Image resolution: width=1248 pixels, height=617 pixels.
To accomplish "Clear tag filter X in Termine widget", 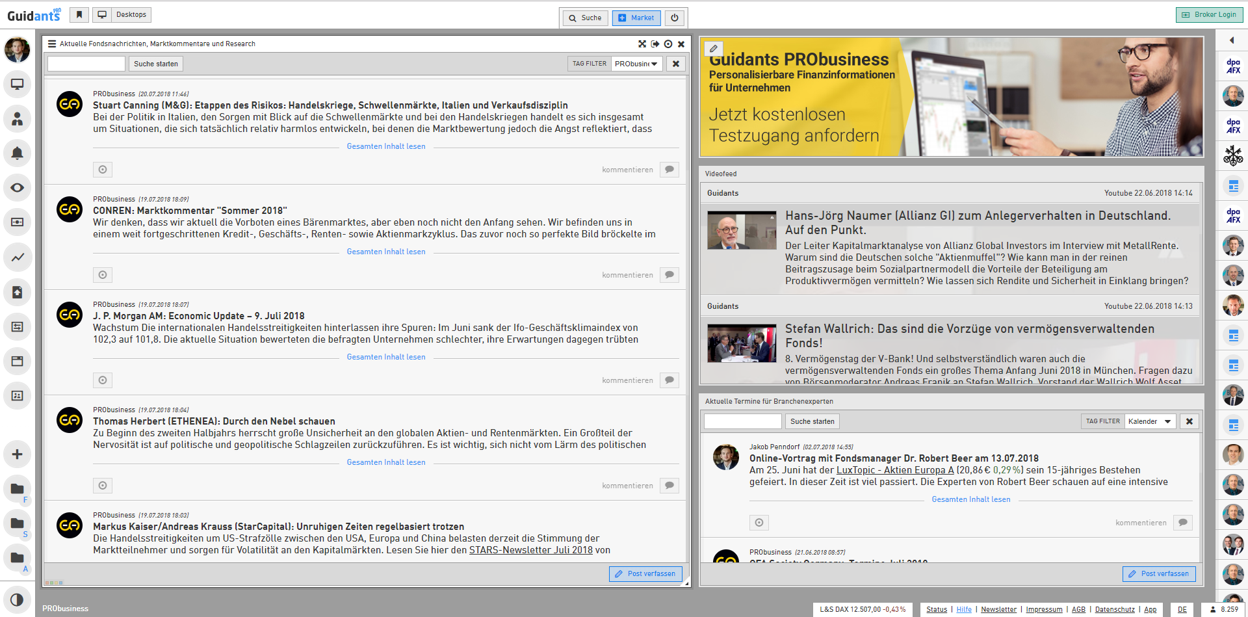I will (1189, 421).
